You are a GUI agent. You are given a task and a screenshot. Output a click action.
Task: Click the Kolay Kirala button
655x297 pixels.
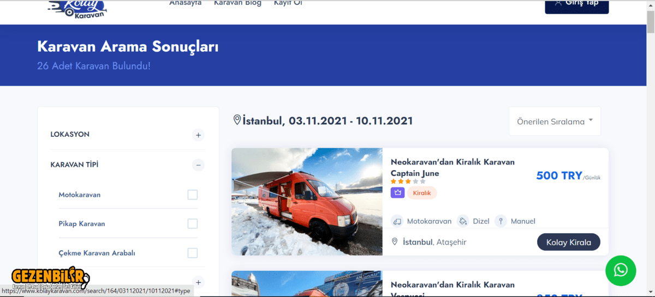click(x=569, y=242)
